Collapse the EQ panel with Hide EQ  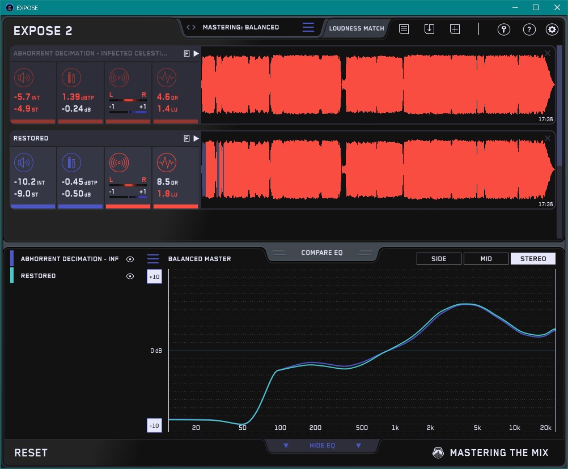(322, 446)
